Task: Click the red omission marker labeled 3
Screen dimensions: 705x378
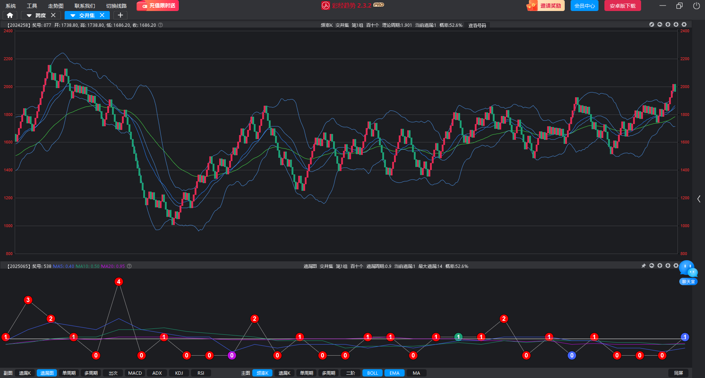Action: tap(28, 300)
